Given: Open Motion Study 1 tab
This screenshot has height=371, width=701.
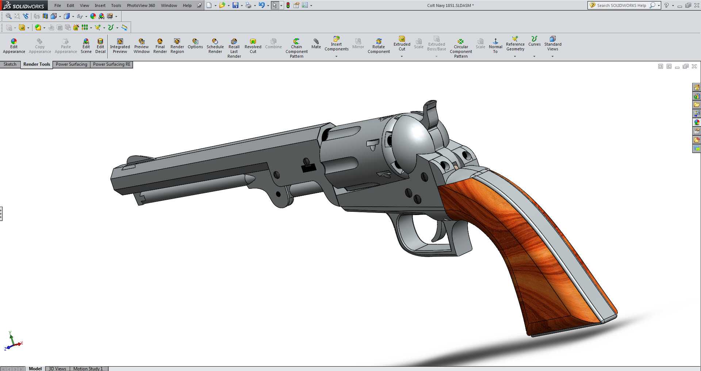Looking at the screenshot, I should pos(88,368).
